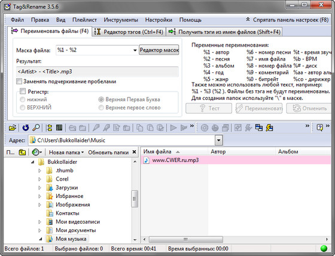
Task: Click the grayed stacked windows toolbar icon
Action: (x=226, y=128)
